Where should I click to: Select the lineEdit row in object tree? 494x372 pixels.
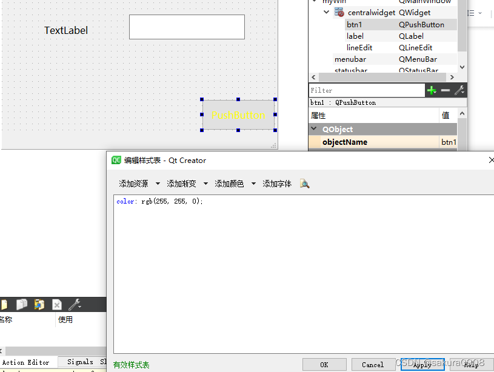(x=401, y=48)
